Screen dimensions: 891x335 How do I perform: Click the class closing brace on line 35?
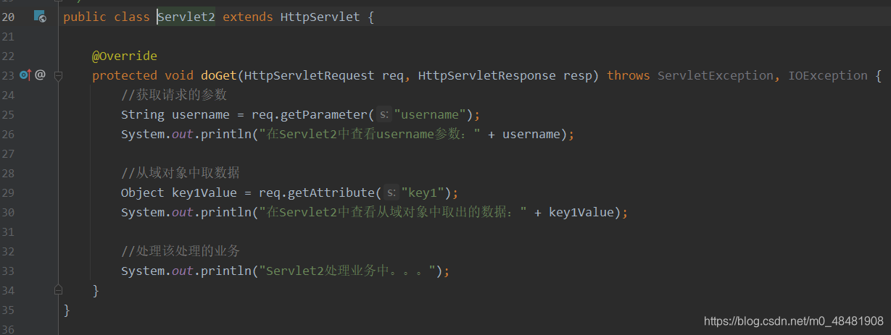(x=67, y=310)
